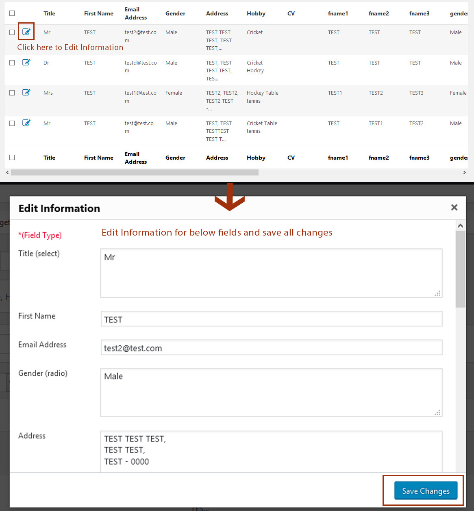
Task: Click the fname2 column header
Action: [x=378, y=13]
